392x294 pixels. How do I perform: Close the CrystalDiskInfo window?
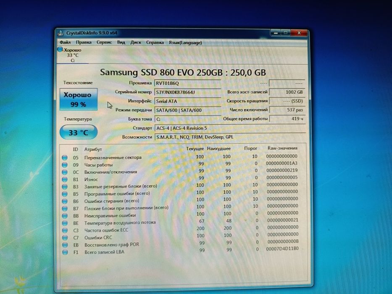(x=299, y=33)
